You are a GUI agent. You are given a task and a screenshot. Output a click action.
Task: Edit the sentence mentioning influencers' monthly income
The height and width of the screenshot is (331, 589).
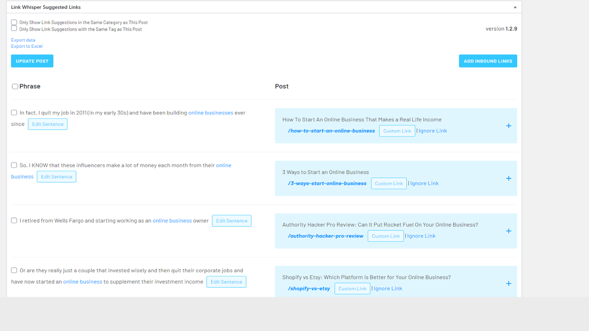tap(56, 177)
